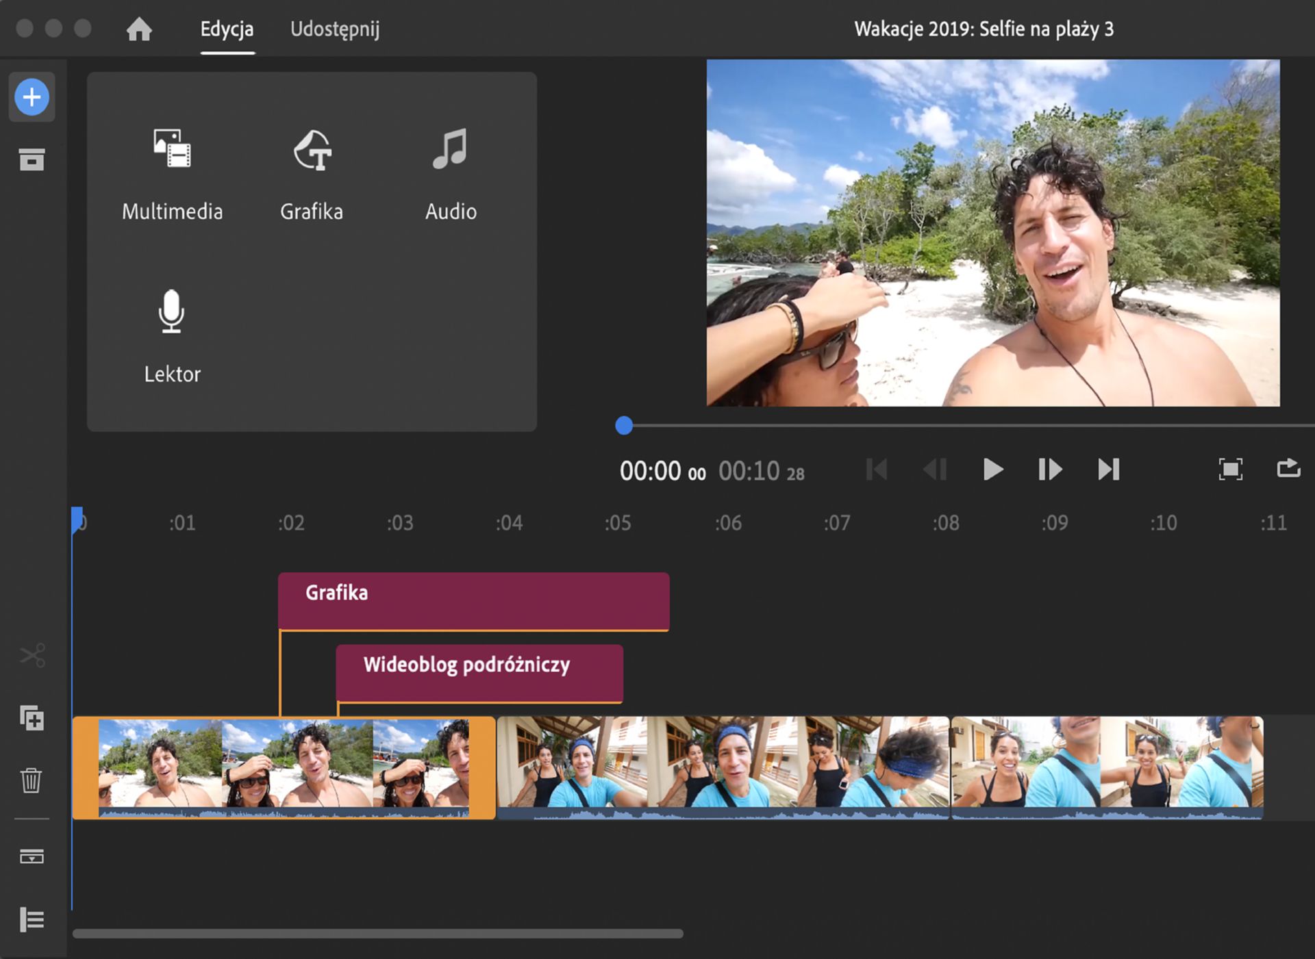The height and width of the screenshot is (959, 1315).
Task: Toggle fullscreen preview mode
Action: click(x=1231, y=469)
